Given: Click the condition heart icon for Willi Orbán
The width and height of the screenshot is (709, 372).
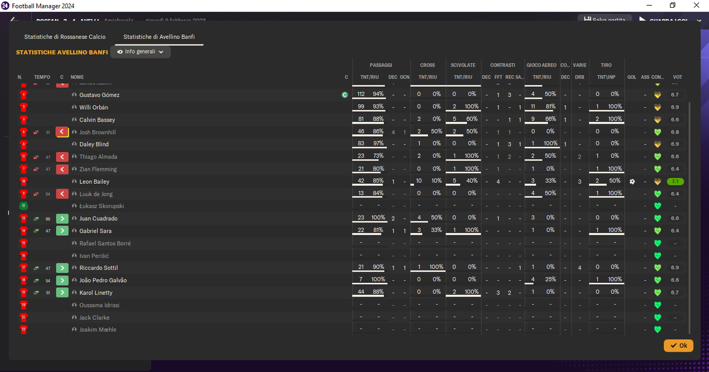Looking at the screenshot, I should [657, 107].
